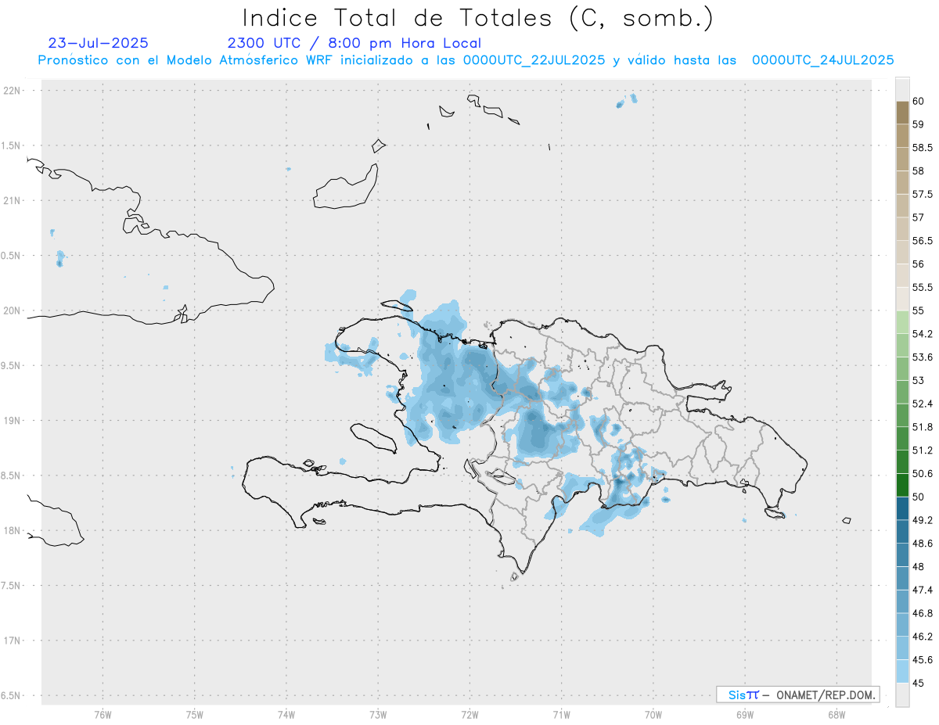Screen dimensions: 939x725
Task: Pick the lightest blue swatch between 45 and 45.6
Action: 902,671
